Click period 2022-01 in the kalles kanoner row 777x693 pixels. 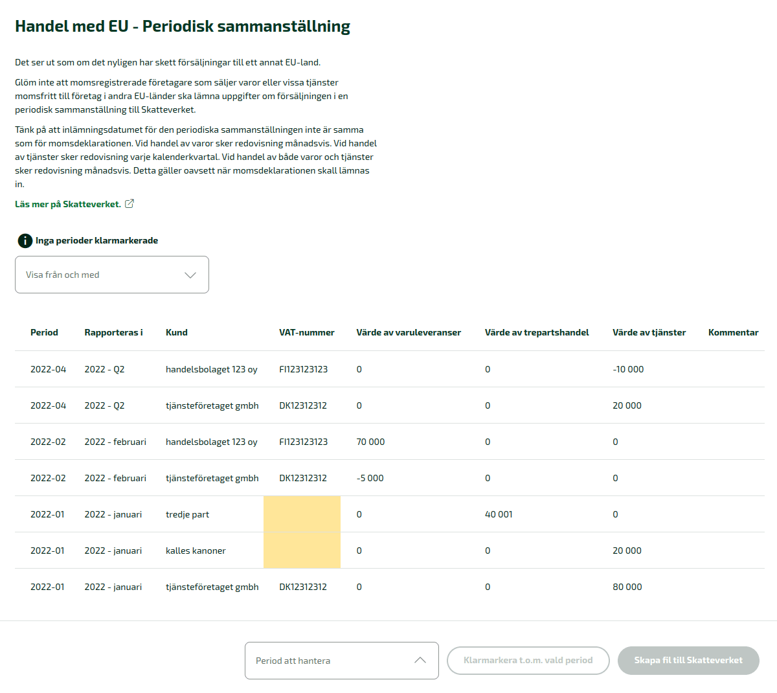tap(47, 551)
